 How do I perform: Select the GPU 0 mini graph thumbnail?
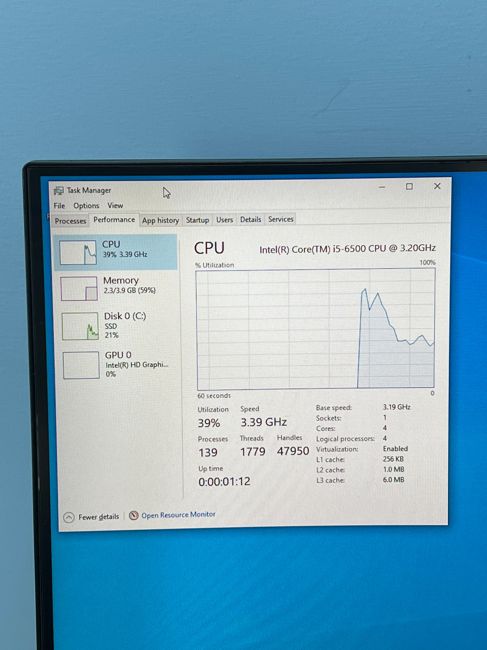(81, 365)
